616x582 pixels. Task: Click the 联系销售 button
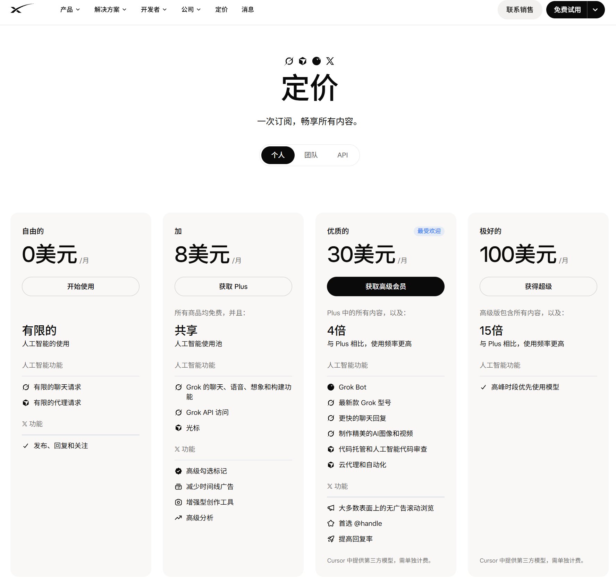click(x=520, y=10)
